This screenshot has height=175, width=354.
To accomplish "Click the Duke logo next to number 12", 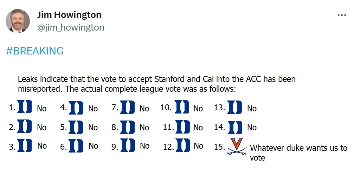I will 182,145.
